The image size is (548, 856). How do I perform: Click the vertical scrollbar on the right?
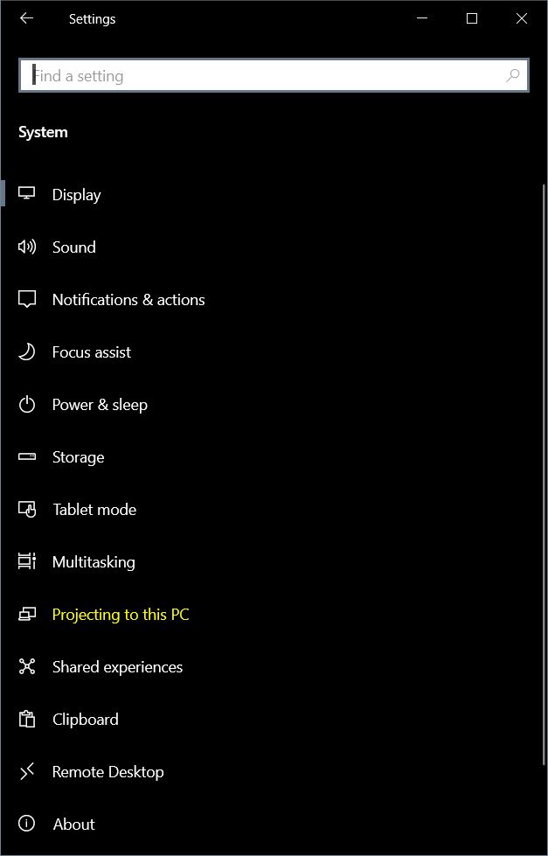tap(544, 475)
